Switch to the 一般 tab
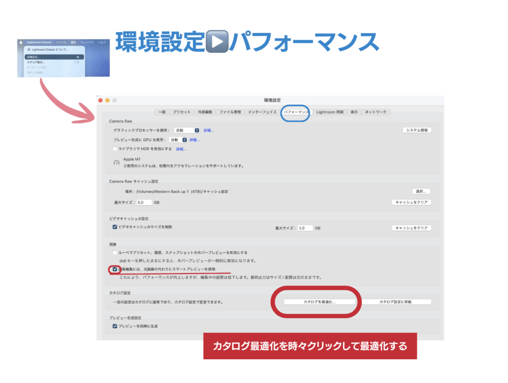This screenshot has height=383, width=508. (x=162, y=112)
